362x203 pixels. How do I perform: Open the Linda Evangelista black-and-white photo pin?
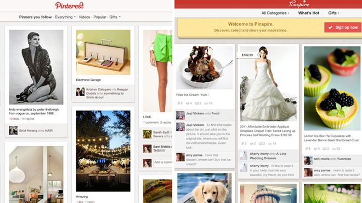coord(36,67)
